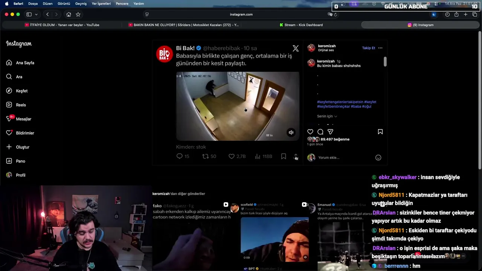Click 89.497 beğenme likes count
The width and height of the screenshot is (482, 271).
pos(335,139)
